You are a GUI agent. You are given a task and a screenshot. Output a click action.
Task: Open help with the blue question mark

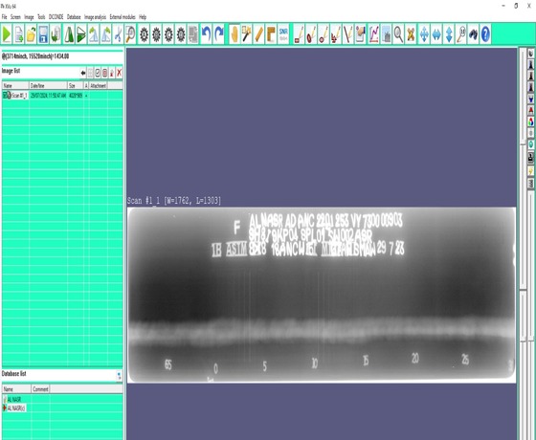click(485, 34)
